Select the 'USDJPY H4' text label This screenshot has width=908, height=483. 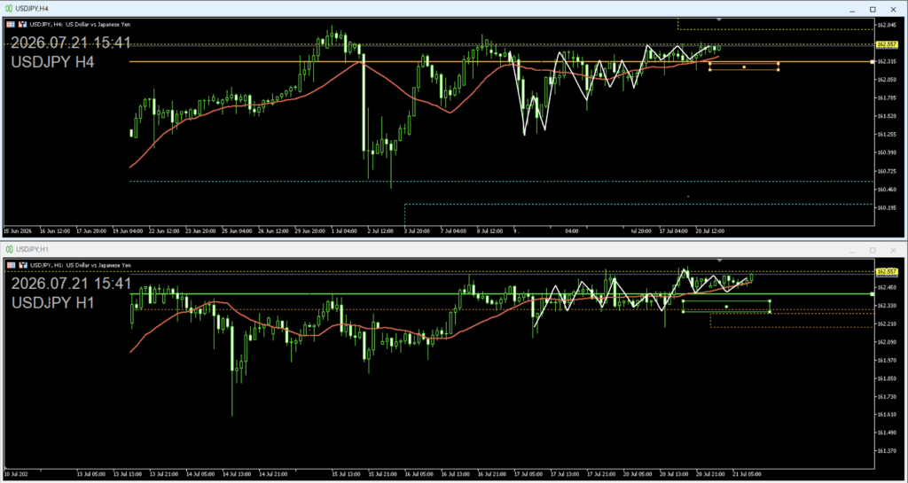pos(52,62)
